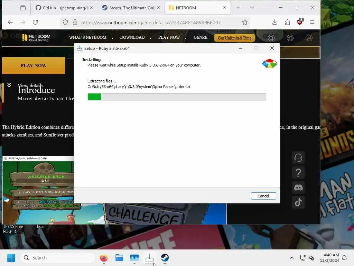Open Firefox downloads panel
The width and height of the screenshot is (354, 266).
pyautogui.click(x=274, y=22)
